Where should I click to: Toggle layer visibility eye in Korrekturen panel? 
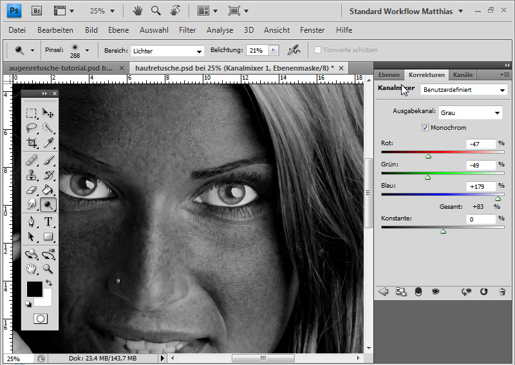tap(435, 292)
